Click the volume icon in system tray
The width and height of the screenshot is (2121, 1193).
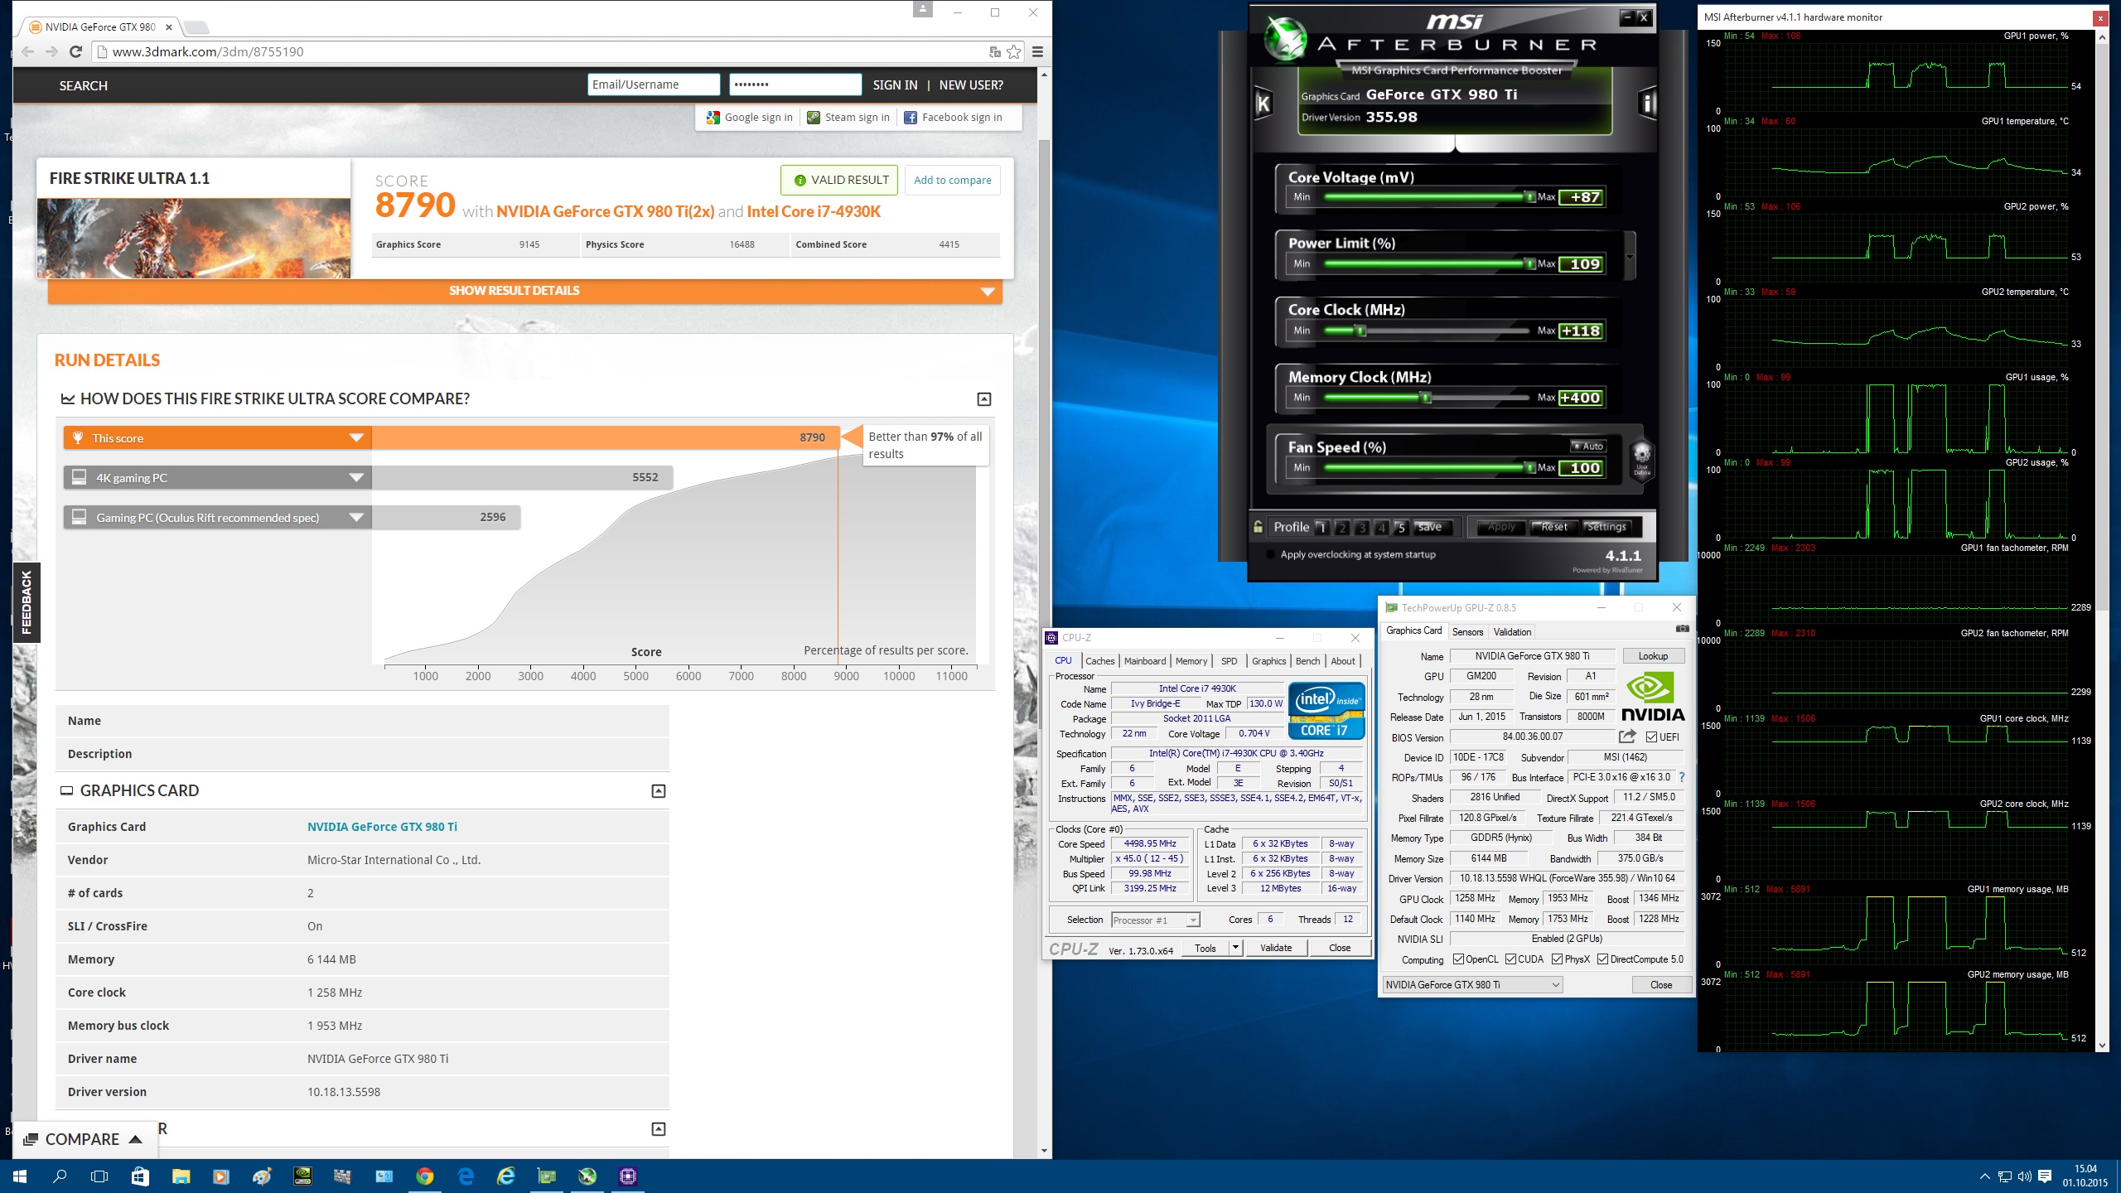point(2024,1176)
